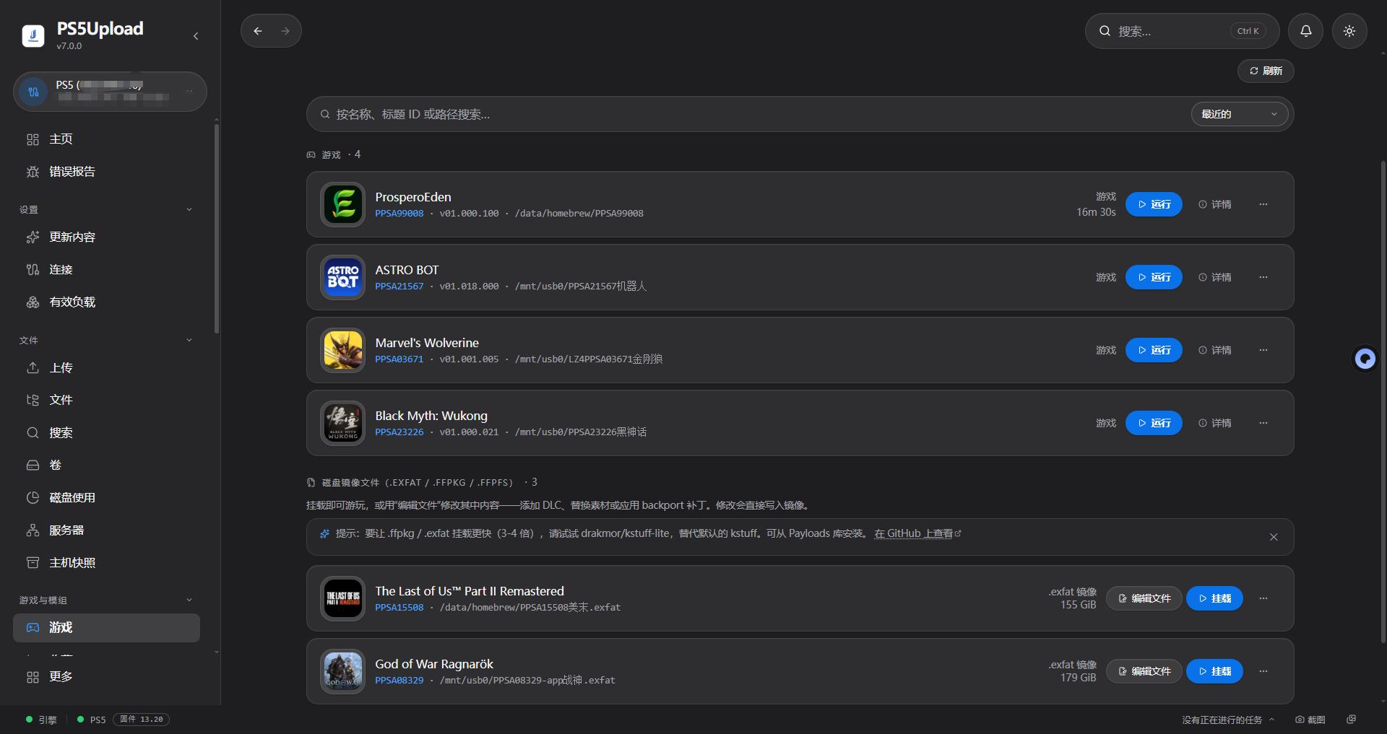Image resolution: width=1387 pixels, height=734 pixels.
Task: Open 主机快照 sidebar item
Action: tap(106, 563)
